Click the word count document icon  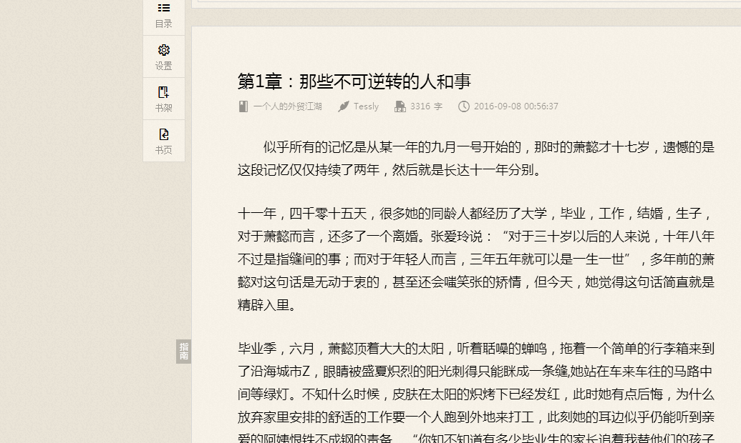click(x=399, y=106)
